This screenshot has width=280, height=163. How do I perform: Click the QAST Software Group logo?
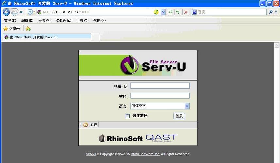point(162,138)
